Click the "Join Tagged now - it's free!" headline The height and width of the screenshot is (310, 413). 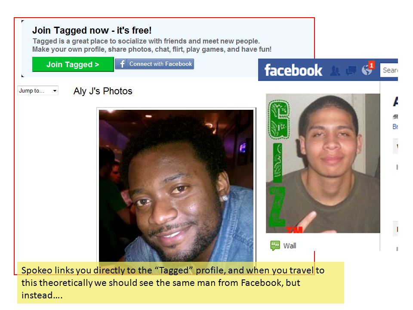tap(92, 30)
